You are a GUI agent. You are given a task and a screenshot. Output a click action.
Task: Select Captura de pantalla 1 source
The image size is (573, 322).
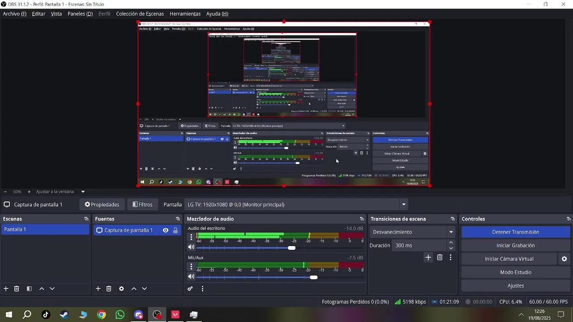(137, 230)
